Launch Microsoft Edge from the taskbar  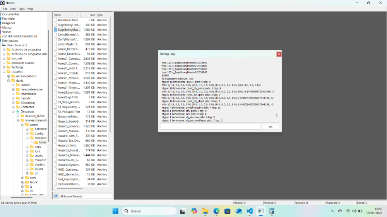pos(216,211)
